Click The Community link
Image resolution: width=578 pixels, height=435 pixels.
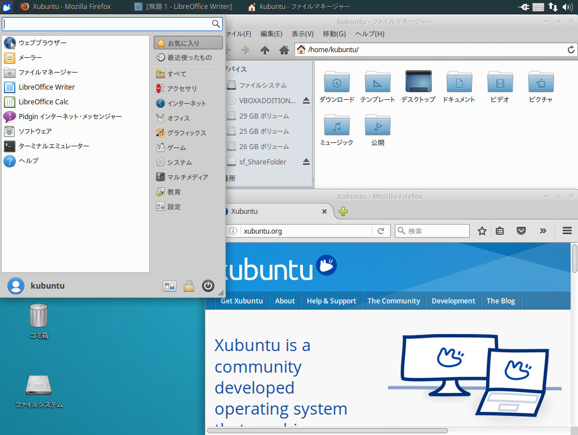tap(394, 301)
